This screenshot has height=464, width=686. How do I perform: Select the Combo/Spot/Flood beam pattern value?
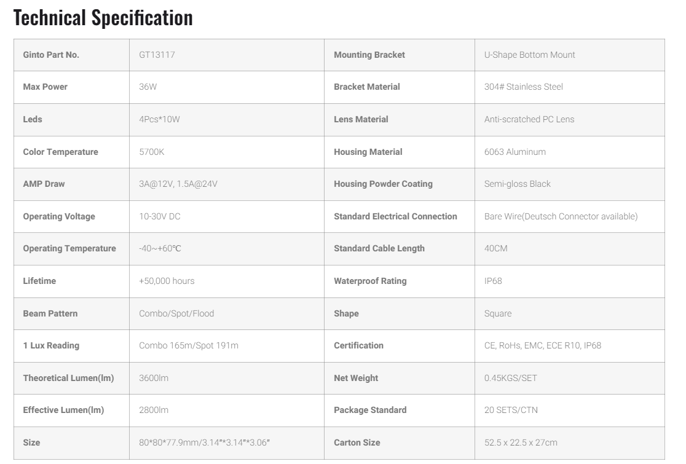pos(176,313)
